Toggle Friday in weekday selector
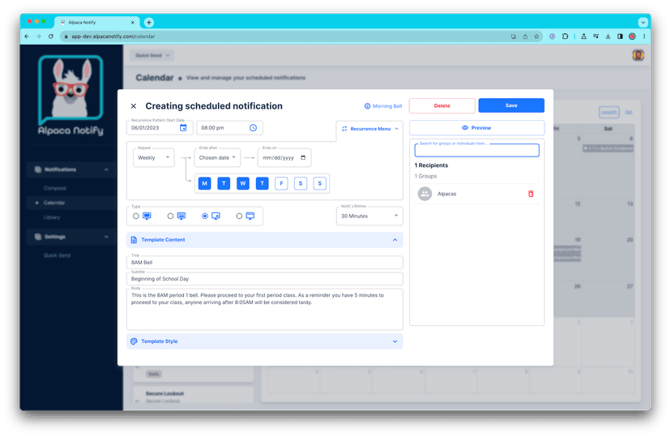This screenshot has width=671, height=437. (281, 183)
